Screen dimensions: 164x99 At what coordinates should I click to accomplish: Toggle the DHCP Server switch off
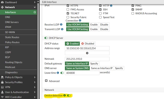(x=46, y=38)
